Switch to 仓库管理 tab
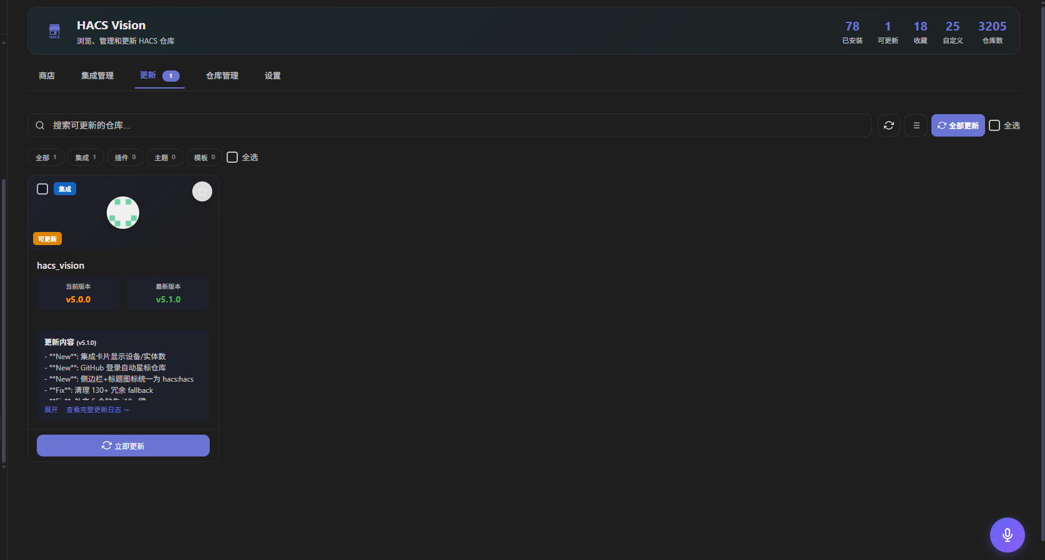This screenshot has height=560, width=1045. [x=222, y=75]
